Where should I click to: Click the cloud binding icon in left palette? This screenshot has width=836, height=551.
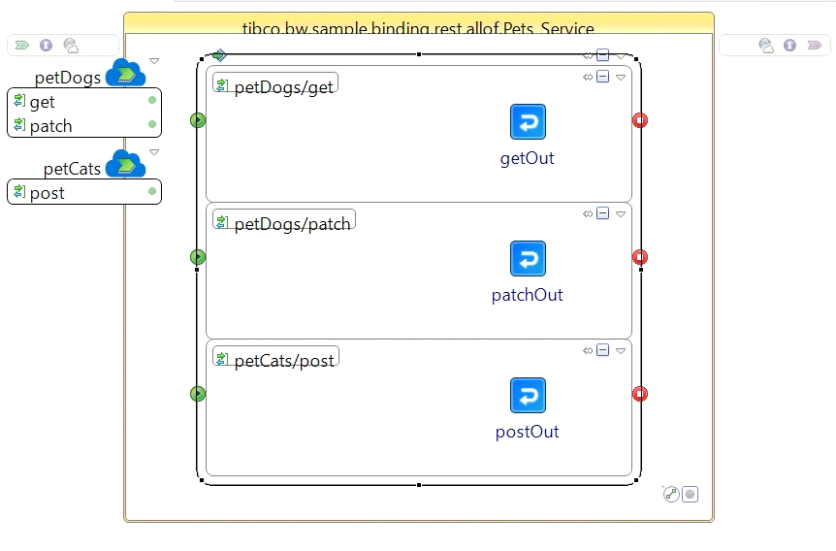pos(71,46)
